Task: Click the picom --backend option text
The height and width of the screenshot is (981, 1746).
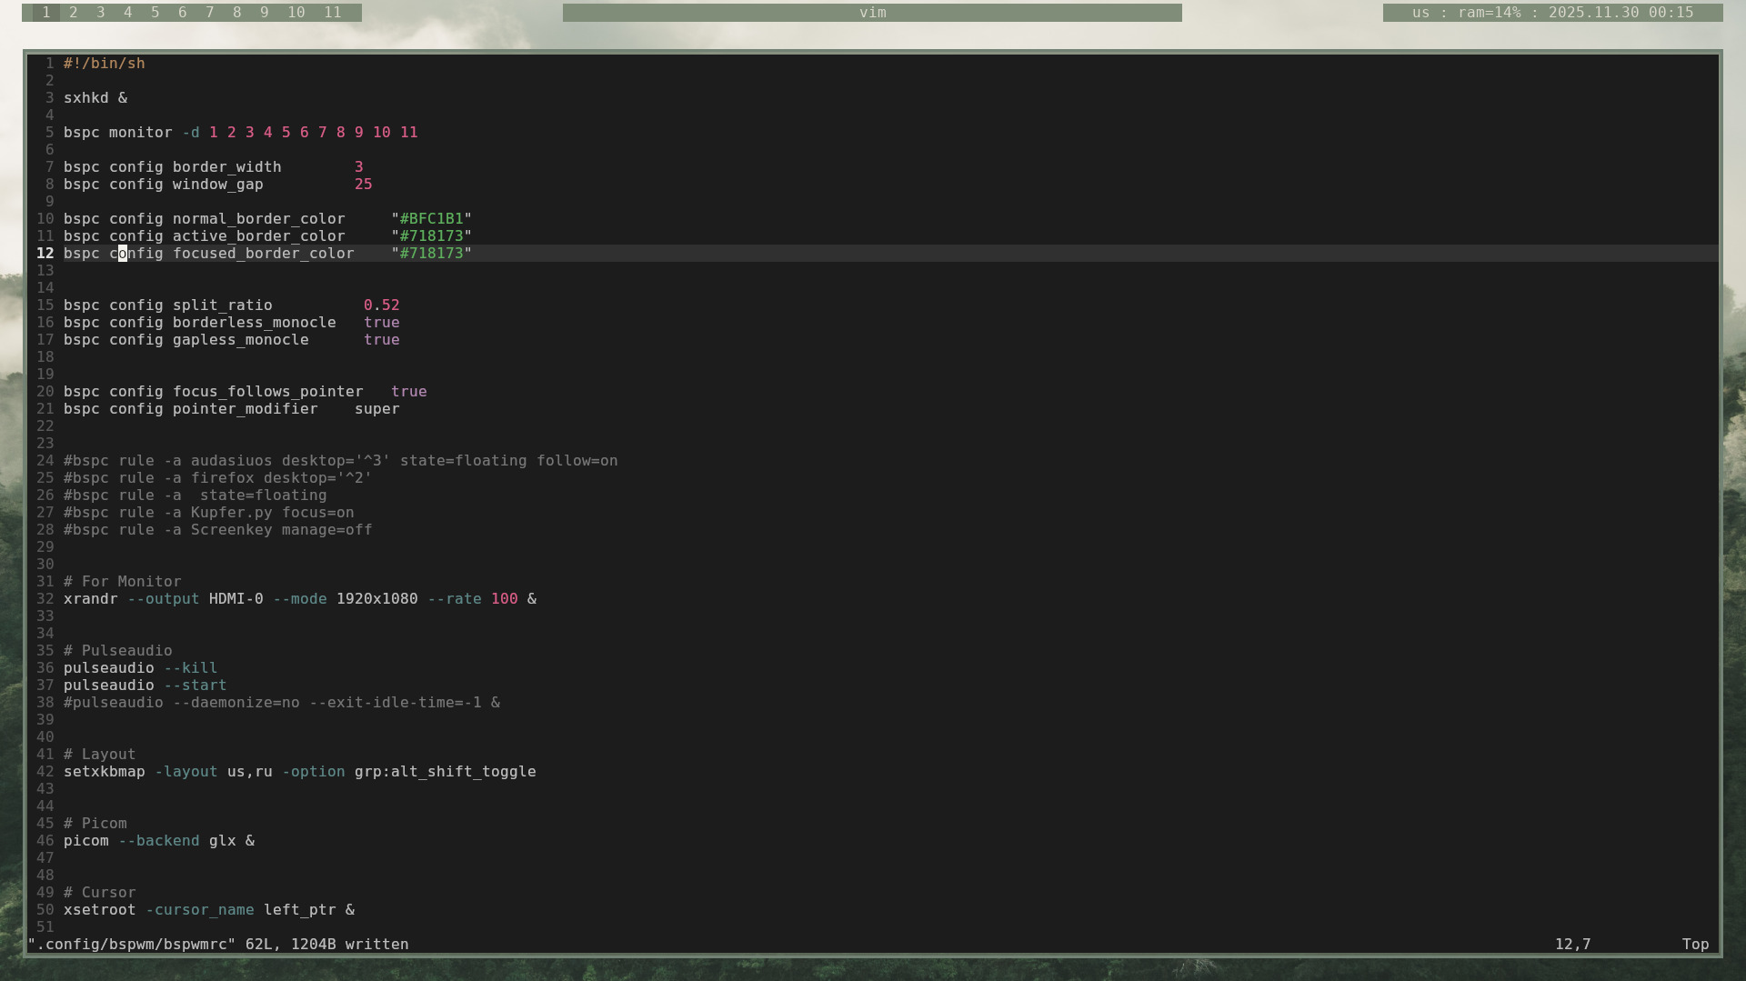Action: [x=159, y=841]
